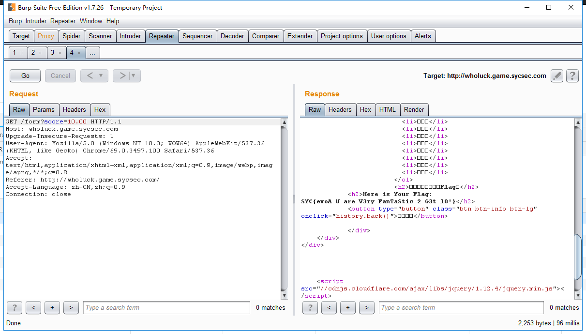Close Repeater tab 3 with its x

[x=60, y=53]
